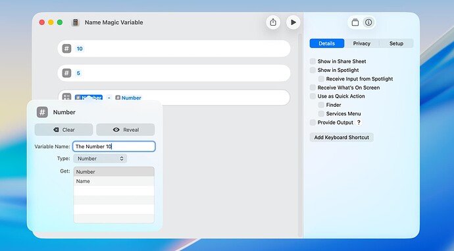Enable Provide Output checkbox
Image resolution: width=454 pixels, height=251 pixels.
(313, 123)
